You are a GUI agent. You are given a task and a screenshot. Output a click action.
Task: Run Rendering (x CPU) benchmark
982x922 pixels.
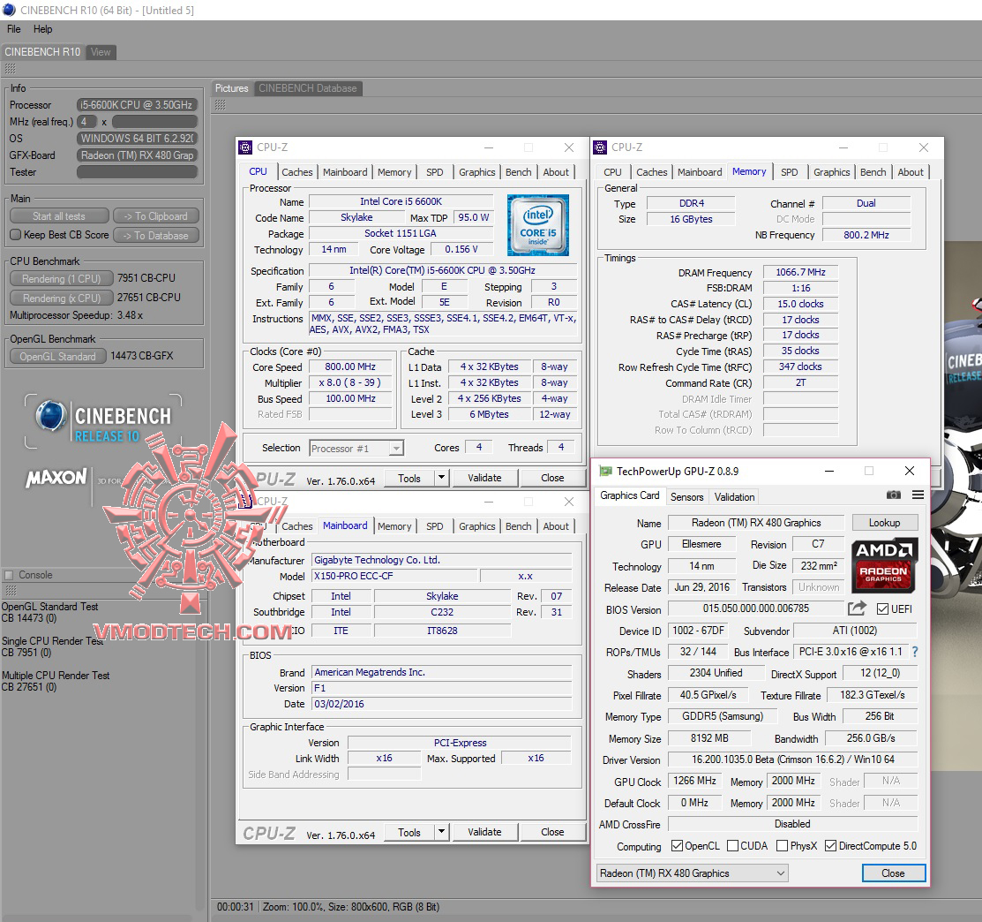[62, 298]
